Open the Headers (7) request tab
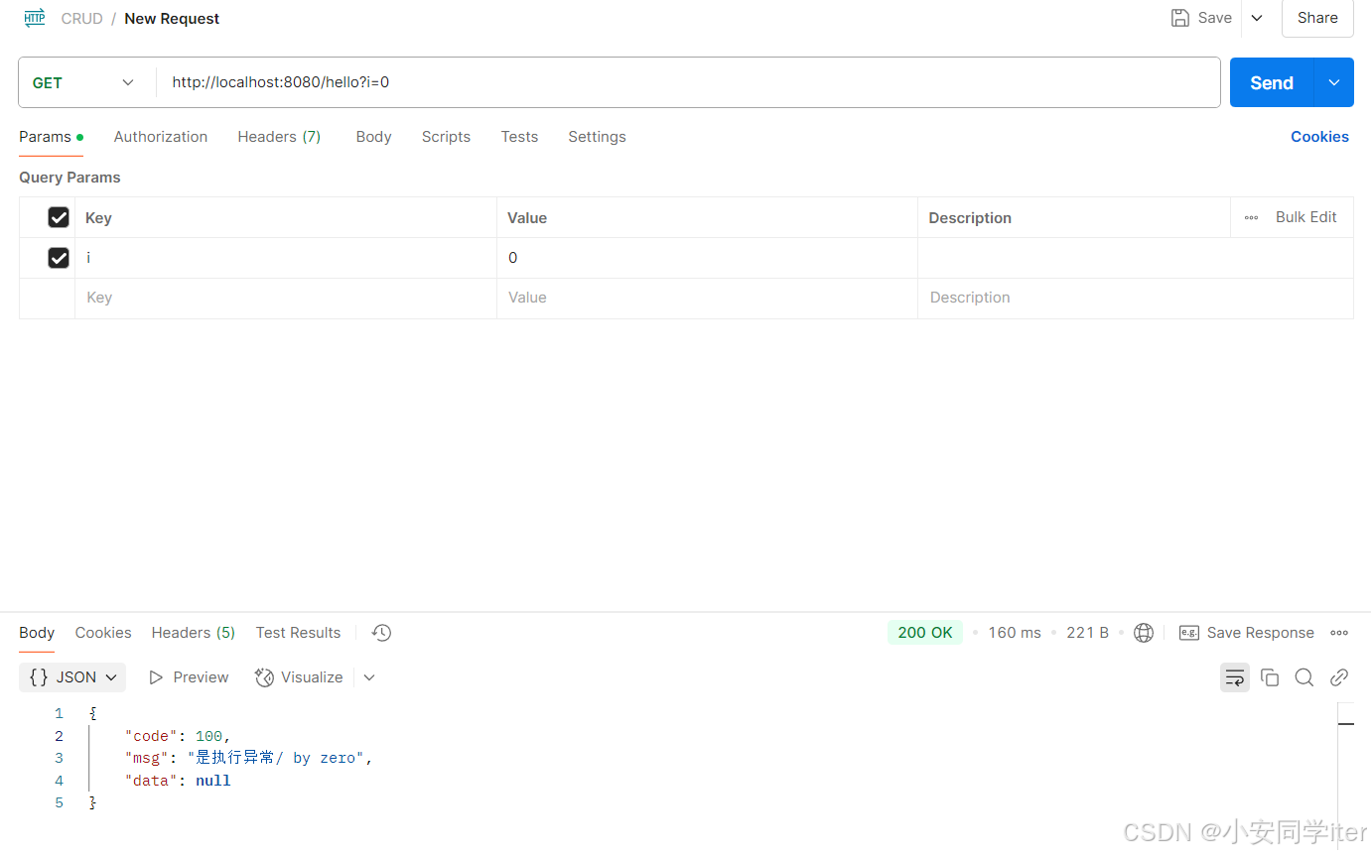 [279, 137]
